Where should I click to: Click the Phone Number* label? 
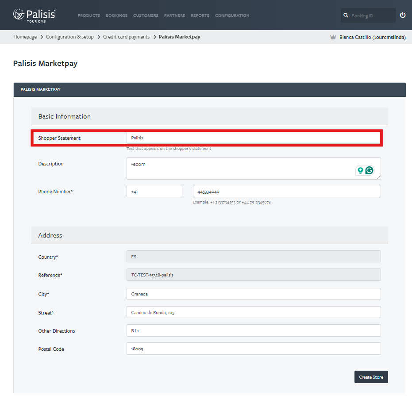point(56,192)
